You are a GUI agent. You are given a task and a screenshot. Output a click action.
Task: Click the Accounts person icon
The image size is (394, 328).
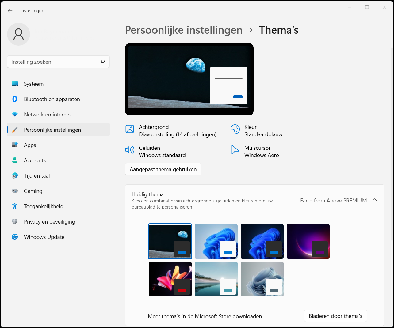pyautogui.click(x=15, y=160)
